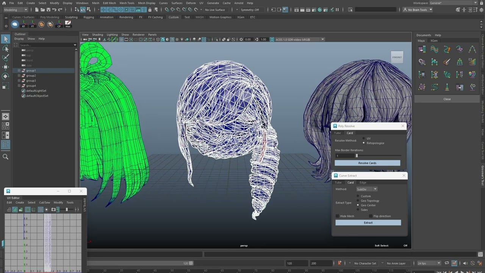Open the Cut/Sew menu in UV Editor
The width and height of the screenshot is (485, 273).
click(x=44, y=202)
